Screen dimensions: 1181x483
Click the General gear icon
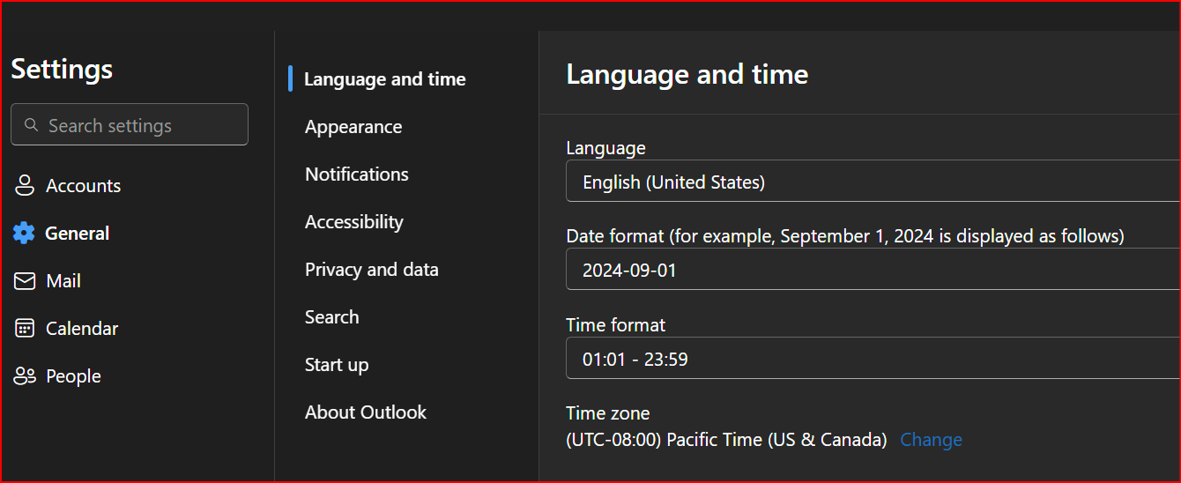[x=24, y=234]
